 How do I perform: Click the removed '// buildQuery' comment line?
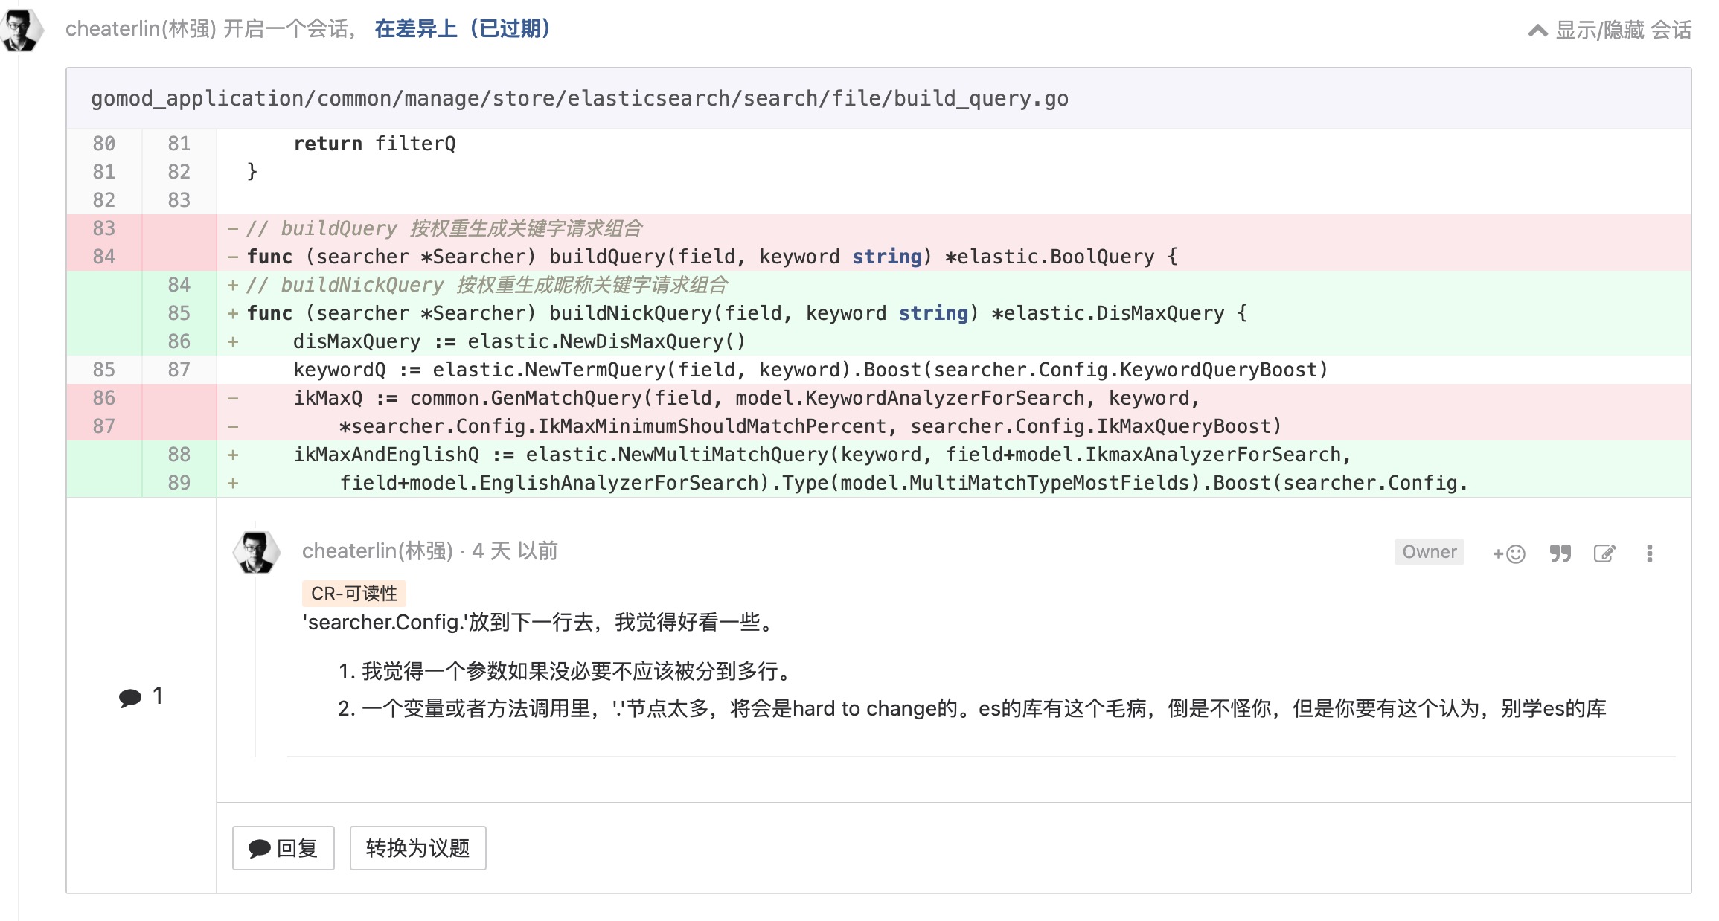[444, 228]
